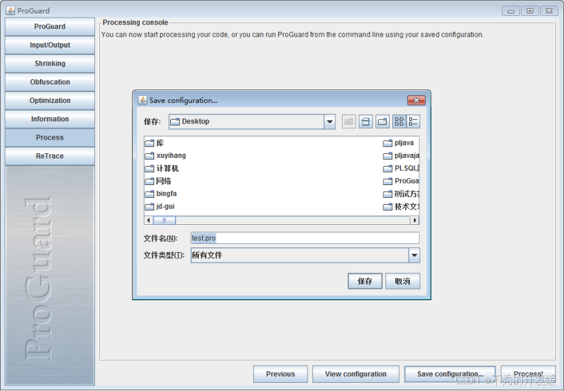
Task: Click the 保存 save button
Action: [x=364, y=281]
